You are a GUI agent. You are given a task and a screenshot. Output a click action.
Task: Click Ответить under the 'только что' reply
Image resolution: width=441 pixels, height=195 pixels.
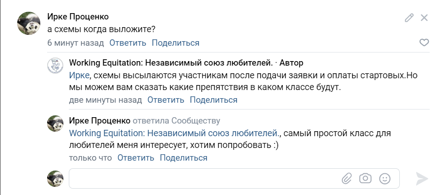pos(136,157)
